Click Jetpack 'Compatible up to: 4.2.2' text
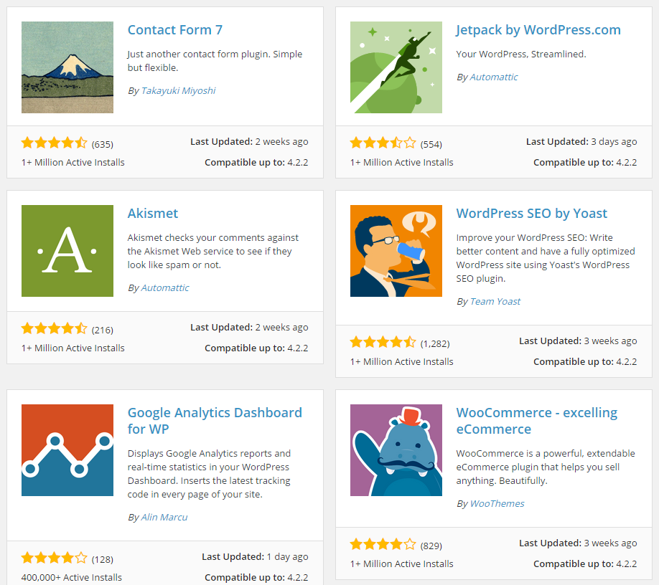 point(585,163)
